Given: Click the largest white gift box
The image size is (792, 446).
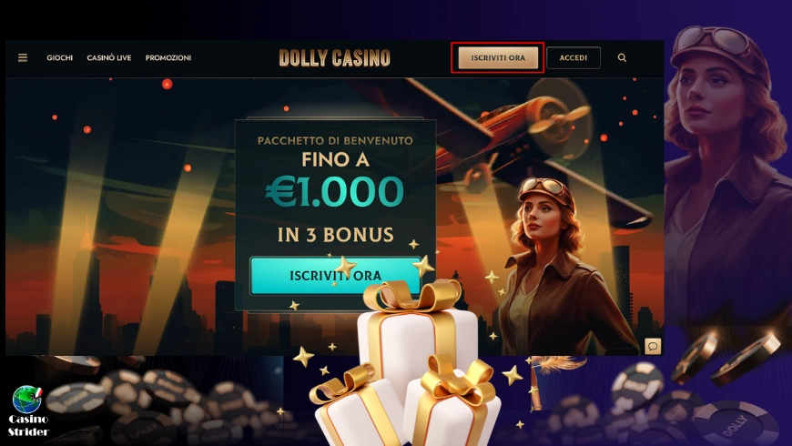Looking at the screenshot, I should (417, 340).
